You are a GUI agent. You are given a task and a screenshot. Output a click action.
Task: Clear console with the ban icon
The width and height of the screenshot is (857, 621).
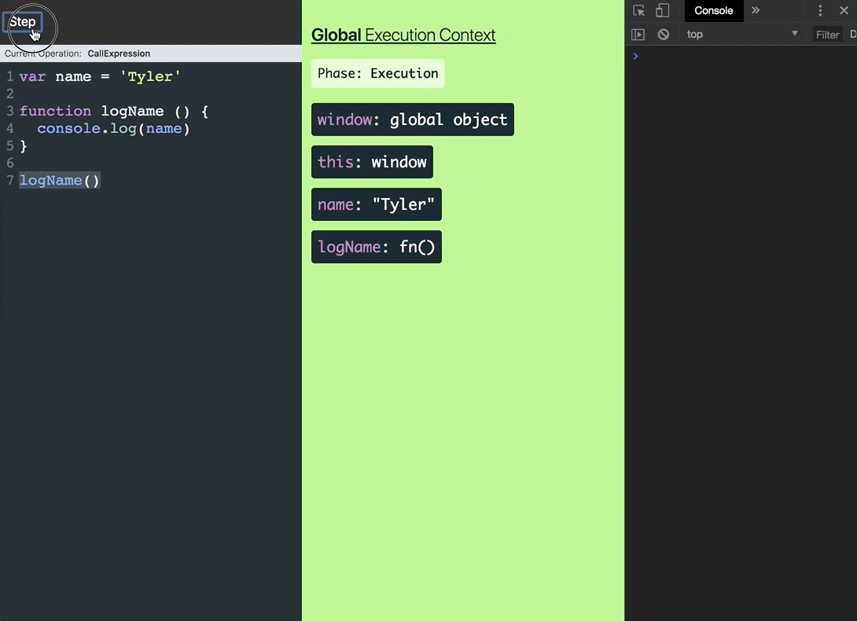pyautogui.click(x=664, y=35)
